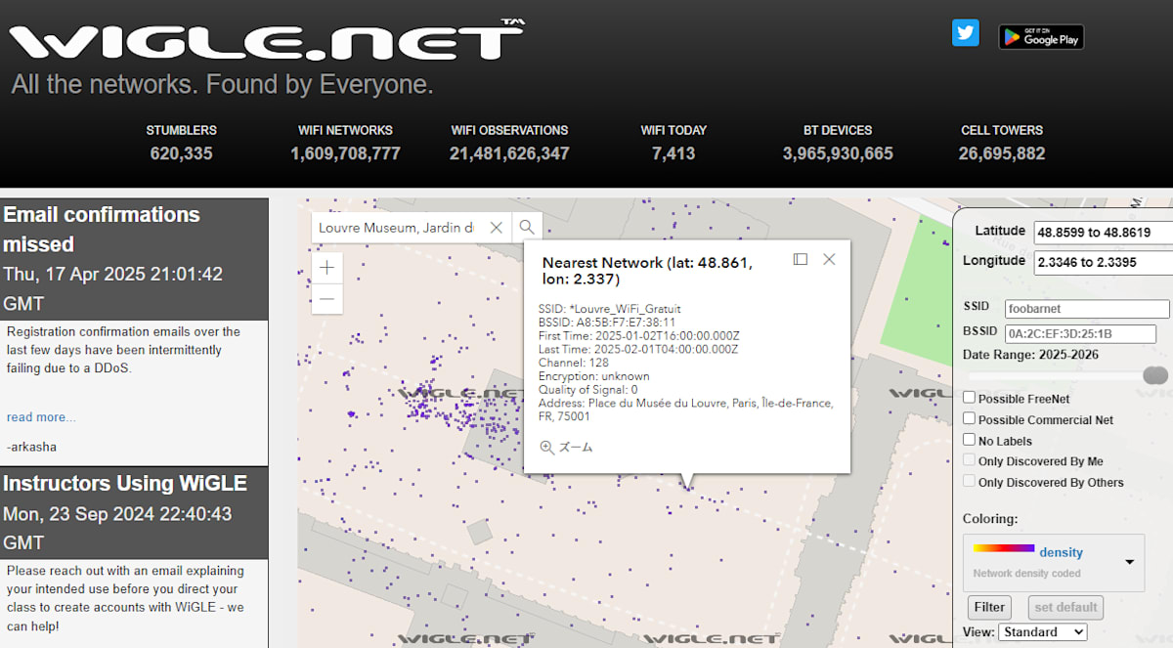This screenshot has height=648, width=1173.
Task: Click the SSID input field
Action: [1087, 309]
